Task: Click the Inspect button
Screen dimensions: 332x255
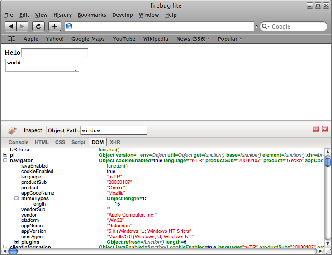Action: coord(33,130)
